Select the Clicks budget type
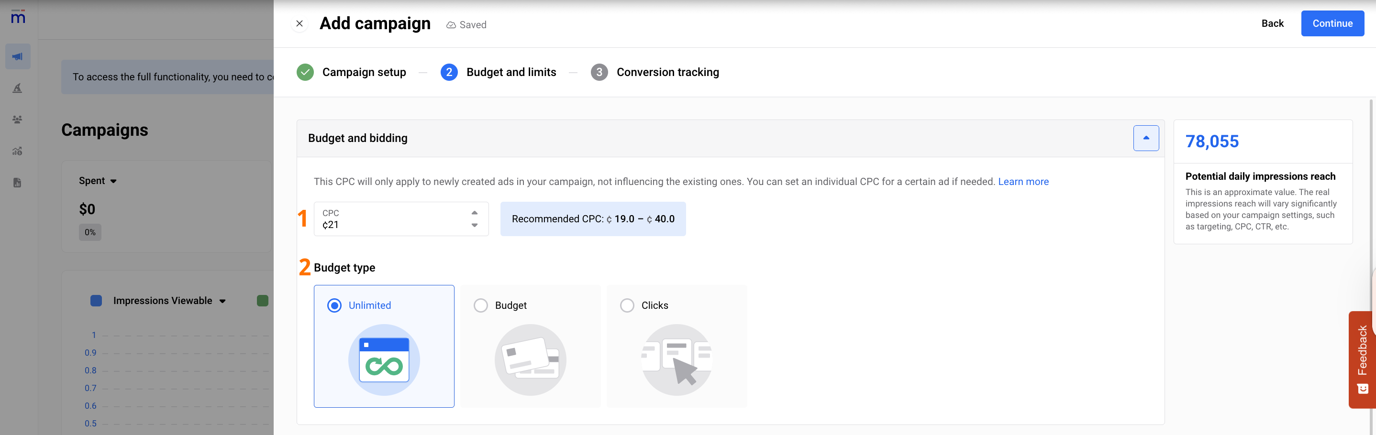This screenshot has width=1376, height=435. tap(627, 305)
